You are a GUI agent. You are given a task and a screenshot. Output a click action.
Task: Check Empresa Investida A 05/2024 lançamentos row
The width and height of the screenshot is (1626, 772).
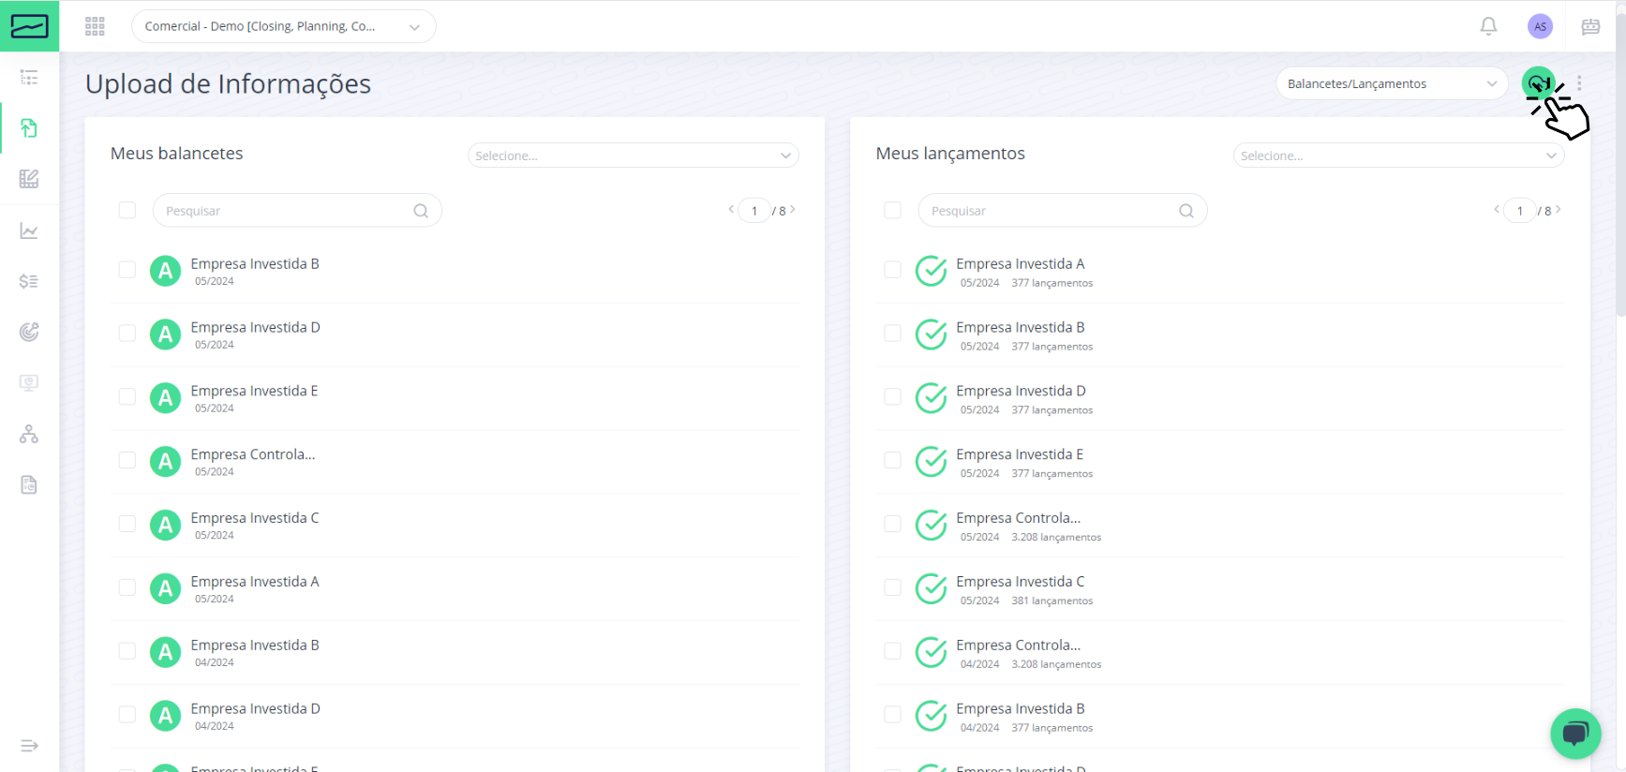coord(893,270)
